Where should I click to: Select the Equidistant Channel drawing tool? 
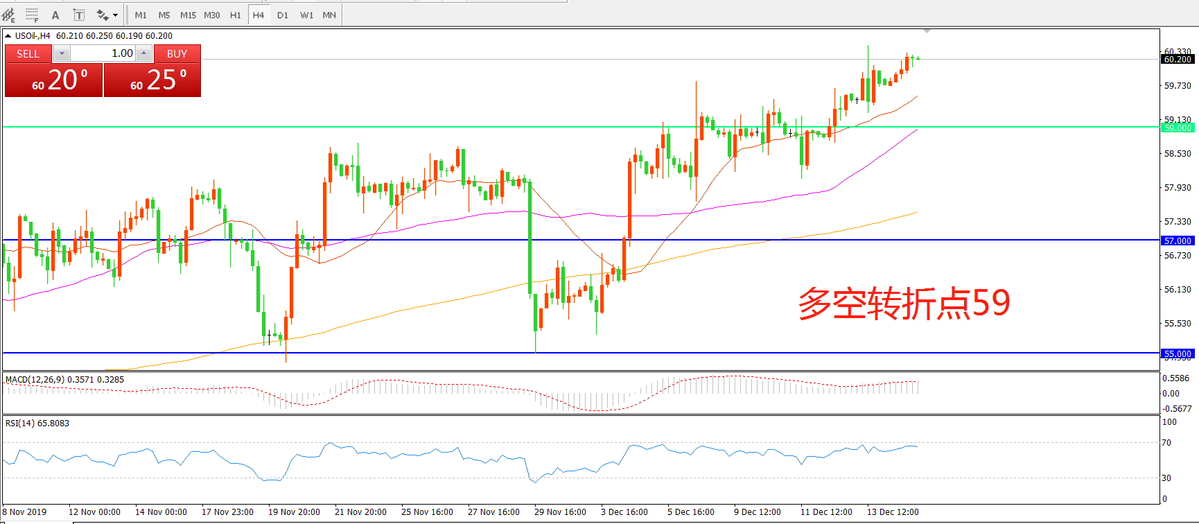click(x=9, y=15)
